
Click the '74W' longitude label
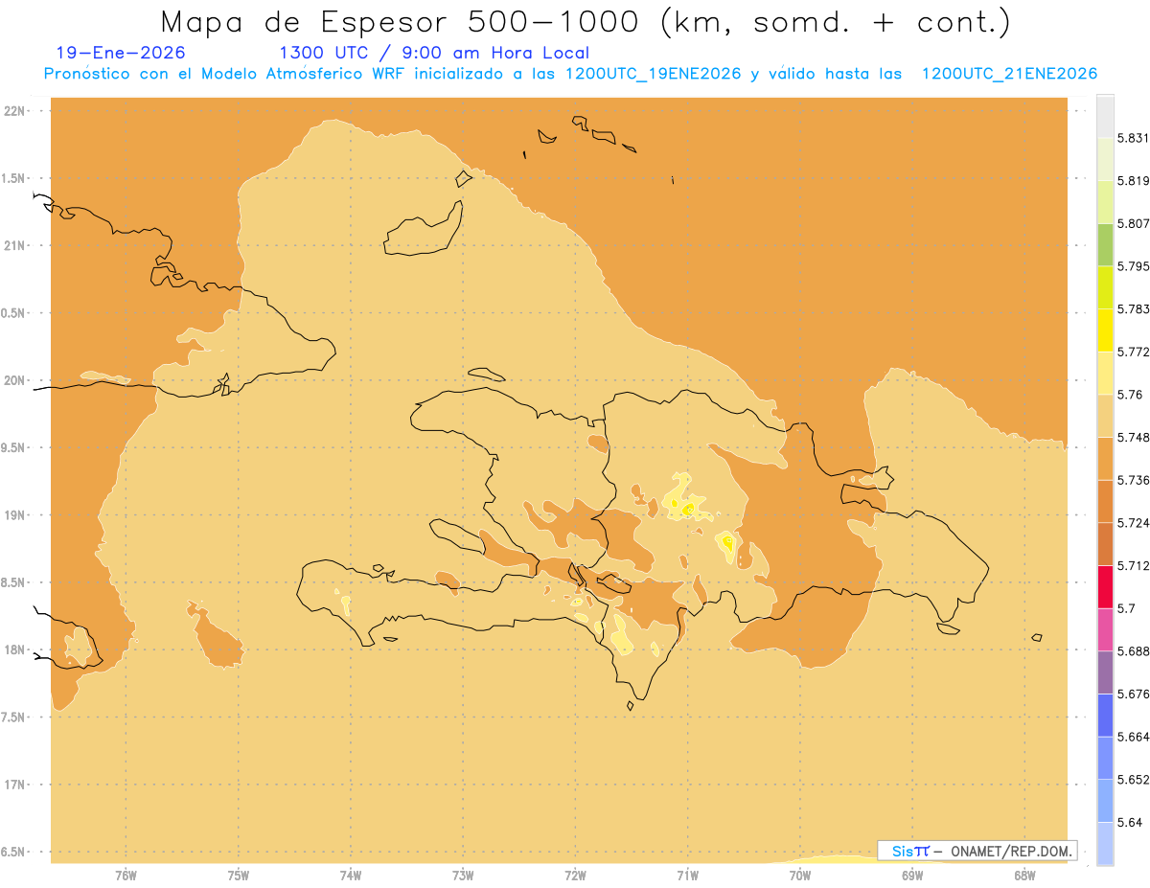[351, 875]
